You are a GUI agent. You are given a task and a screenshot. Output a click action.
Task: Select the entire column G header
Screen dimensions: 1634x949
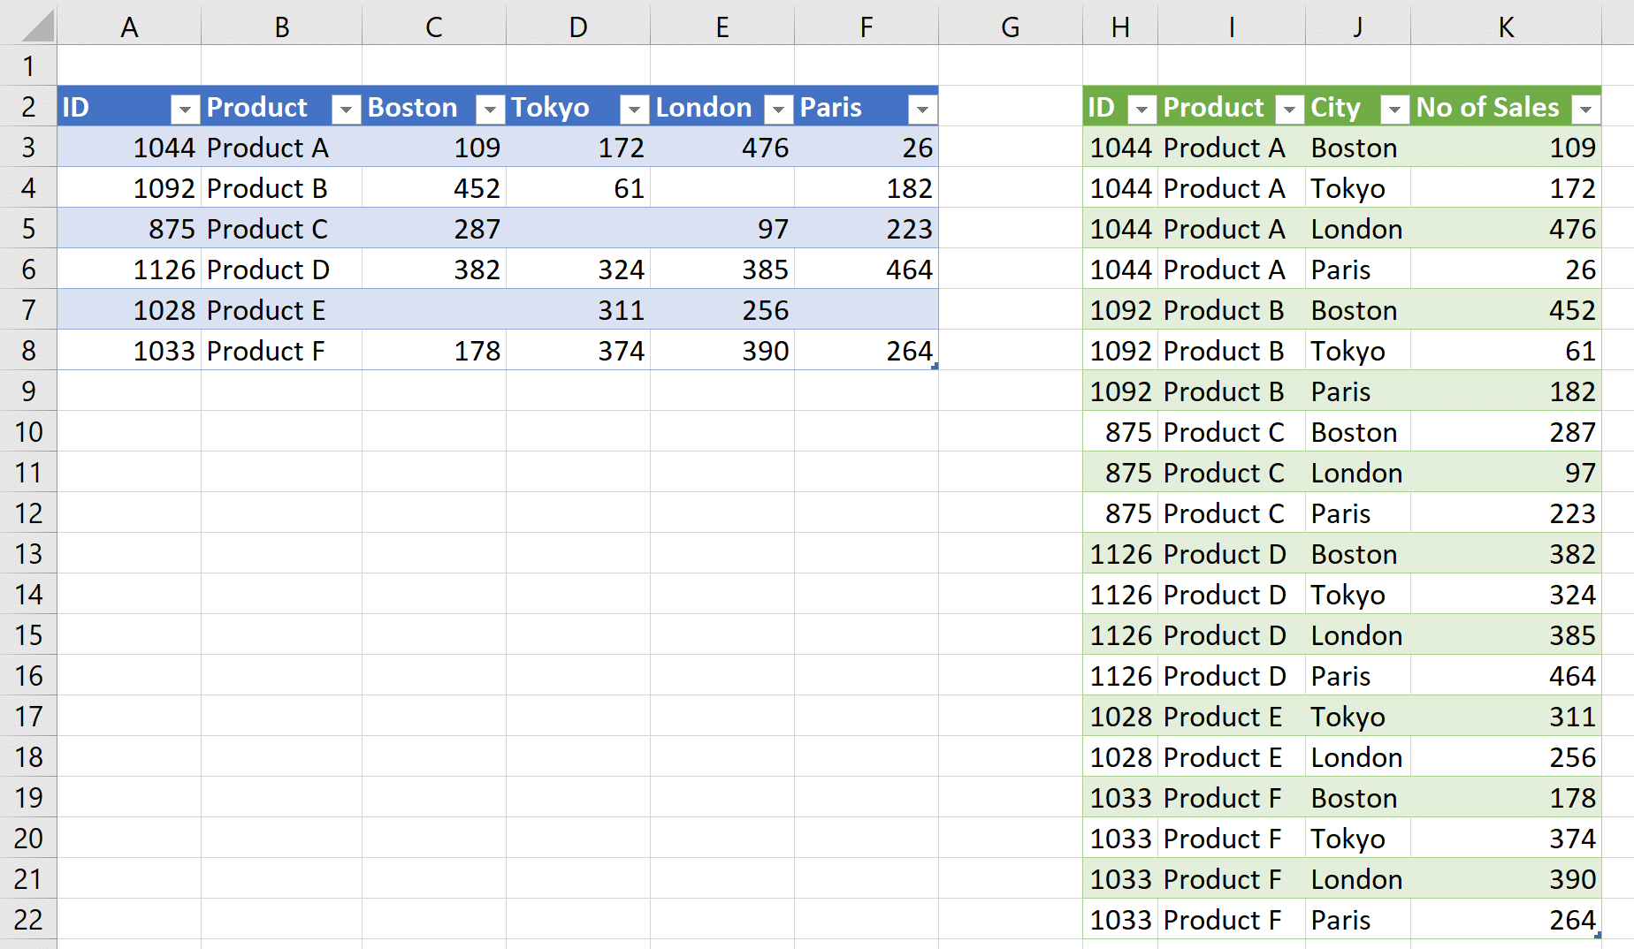tap(1009, 27)
